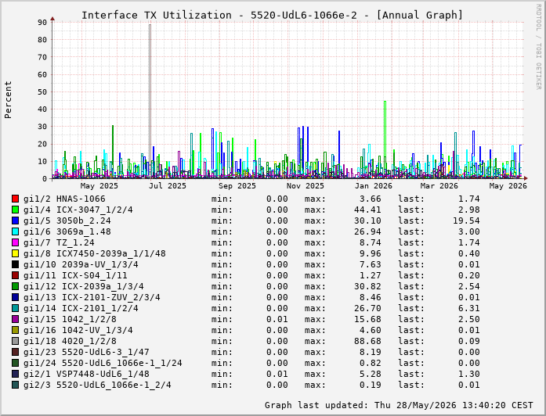
Task: Click the max value 30.82 for gi1/12
Action: (x=367, y=286)
